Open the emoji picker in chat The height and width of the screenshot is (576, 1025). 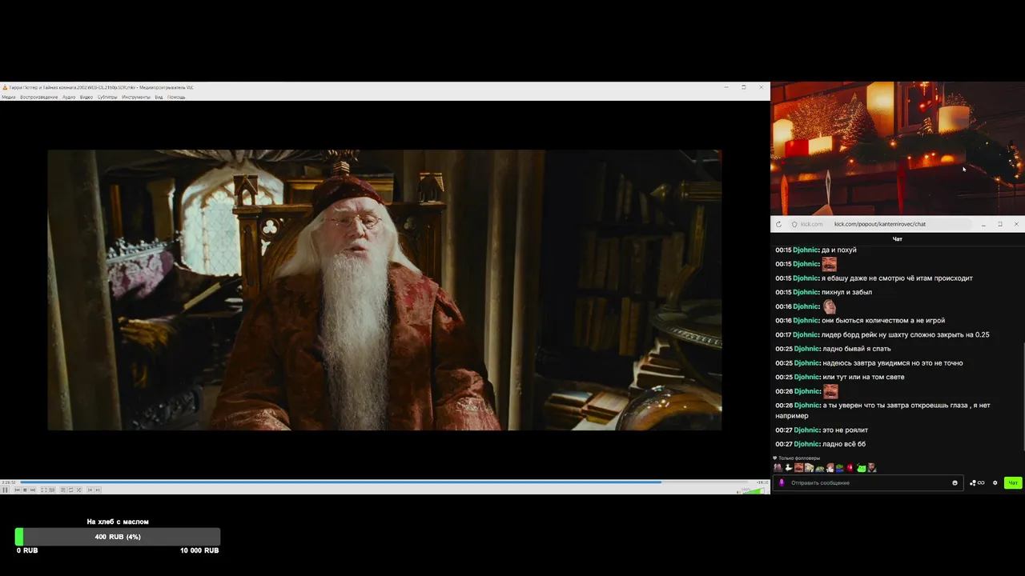[955, 482]
